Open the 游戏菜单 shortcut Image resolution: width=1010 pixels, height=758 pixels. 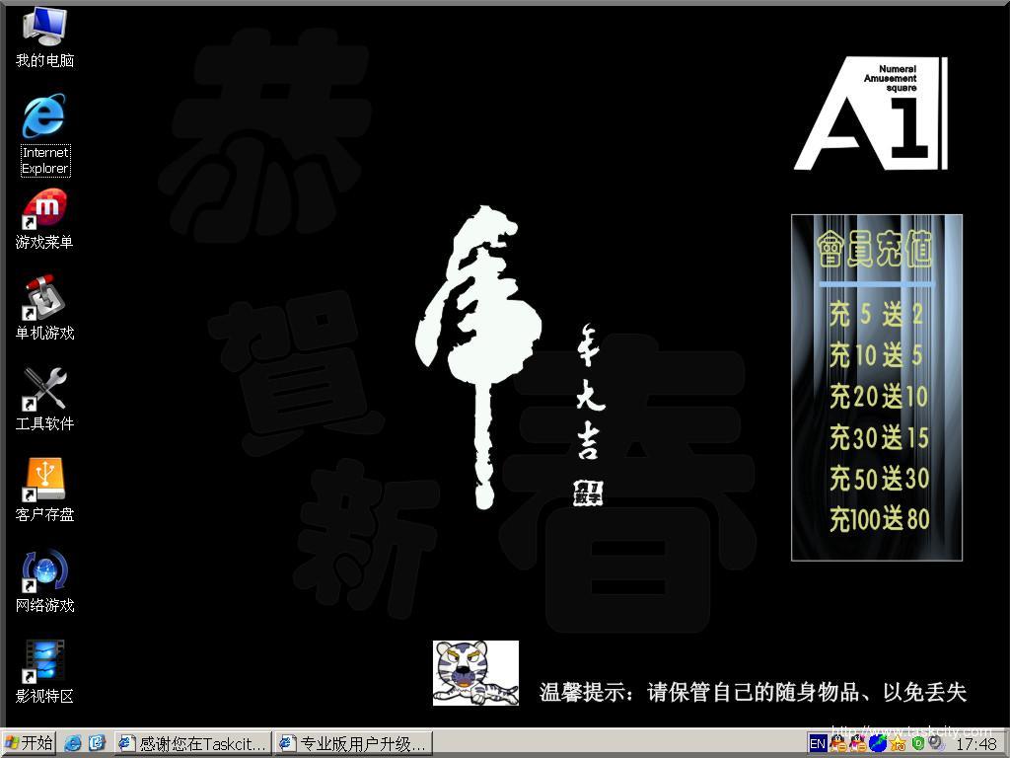coord(44,209)
